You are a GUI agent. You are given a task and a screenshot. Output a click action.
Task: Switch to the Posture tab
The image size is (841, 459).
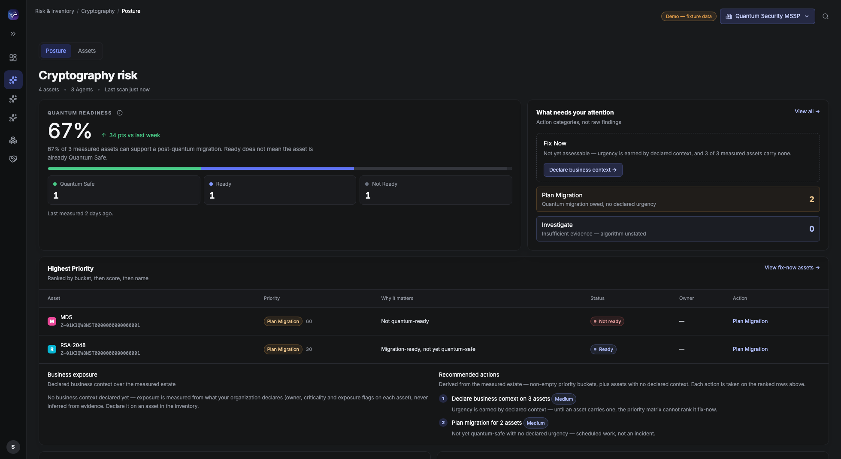(x=56, y=51)
